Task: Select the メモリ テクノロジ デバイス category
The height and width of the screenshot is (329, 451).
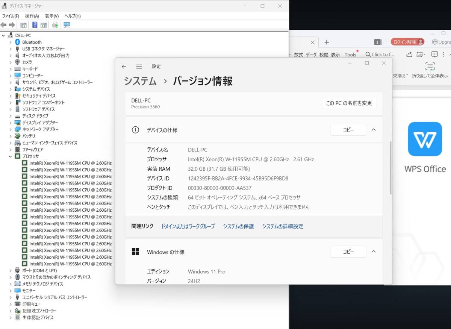Action: coord(42,284)
